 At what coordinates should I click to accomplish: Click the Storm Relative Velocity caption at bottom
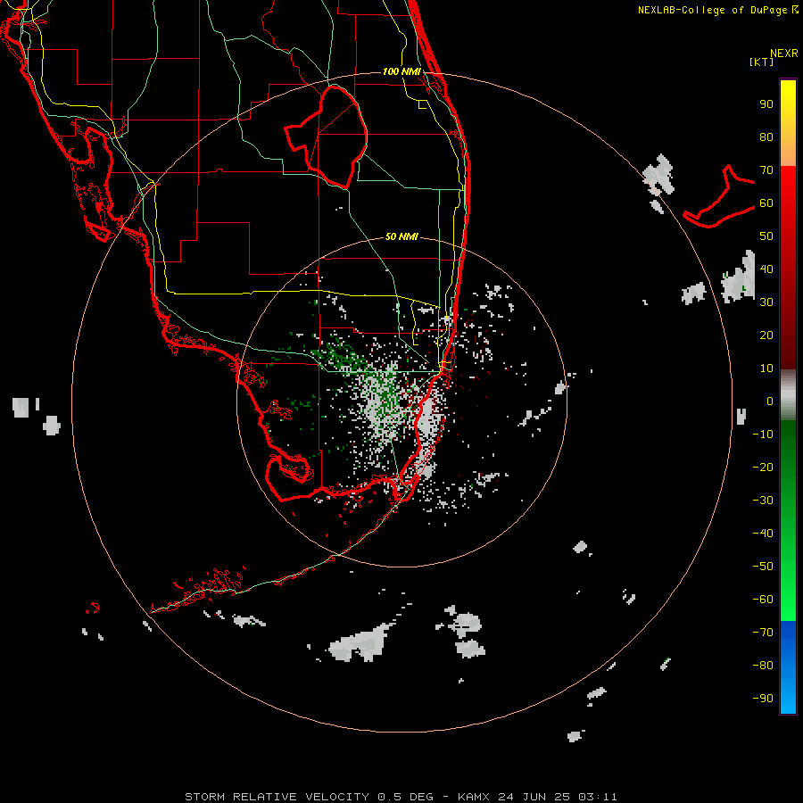pyautogui.click(x=401, y=797)
